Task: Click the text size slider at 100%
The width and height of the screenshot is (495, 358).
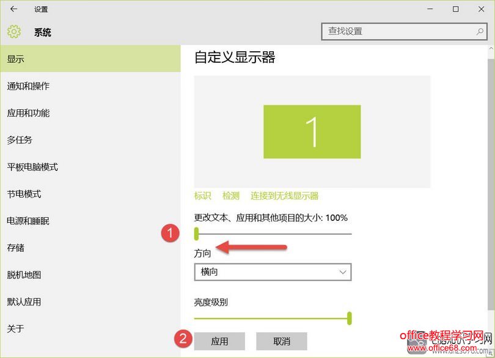Action: pyautogui.click(x=197, y=233)
